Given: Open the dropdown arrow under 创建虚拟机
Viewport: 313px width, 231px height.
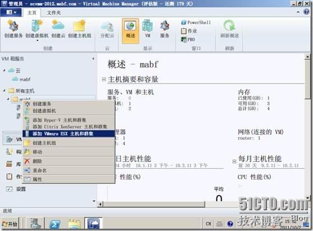Looking at the screenshot, I should click(38, 41).
